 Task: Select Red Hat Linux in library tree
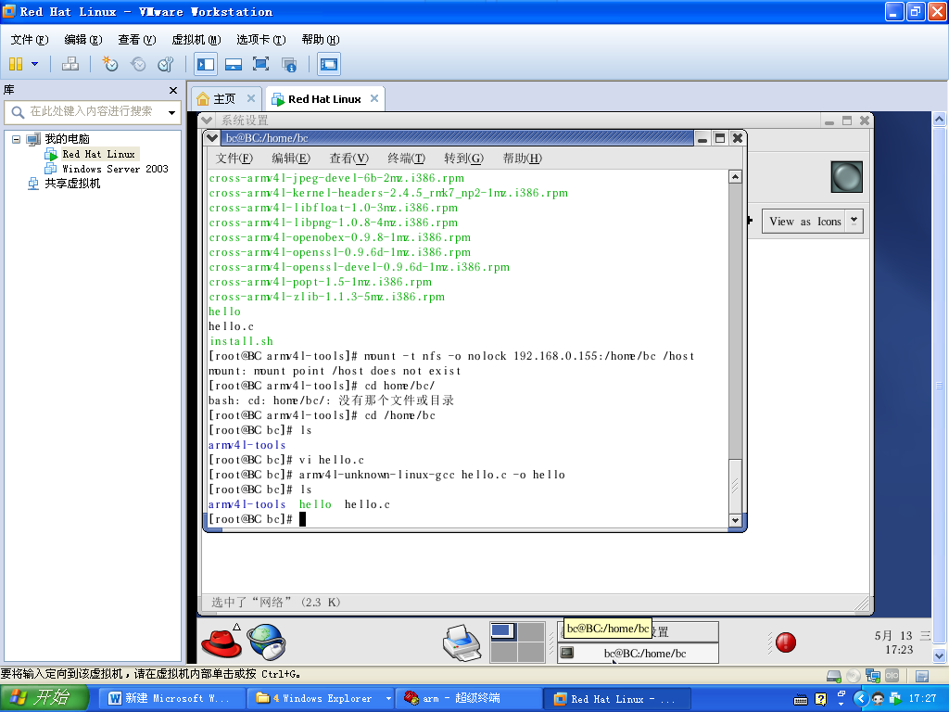98,154
